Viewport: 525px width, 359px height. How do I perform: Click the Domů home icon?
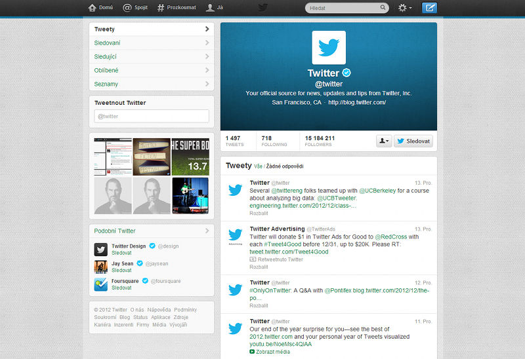pyautogui.click(x=92, y=8)
